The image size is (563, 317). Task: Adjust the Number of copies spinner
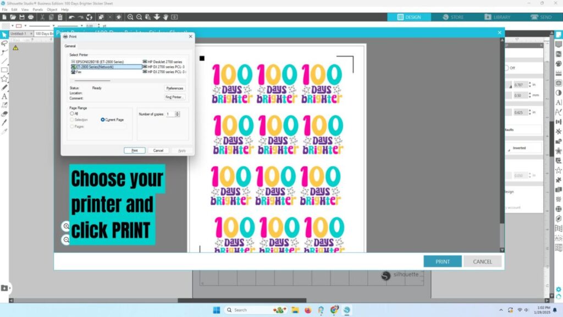pos(178,114)
